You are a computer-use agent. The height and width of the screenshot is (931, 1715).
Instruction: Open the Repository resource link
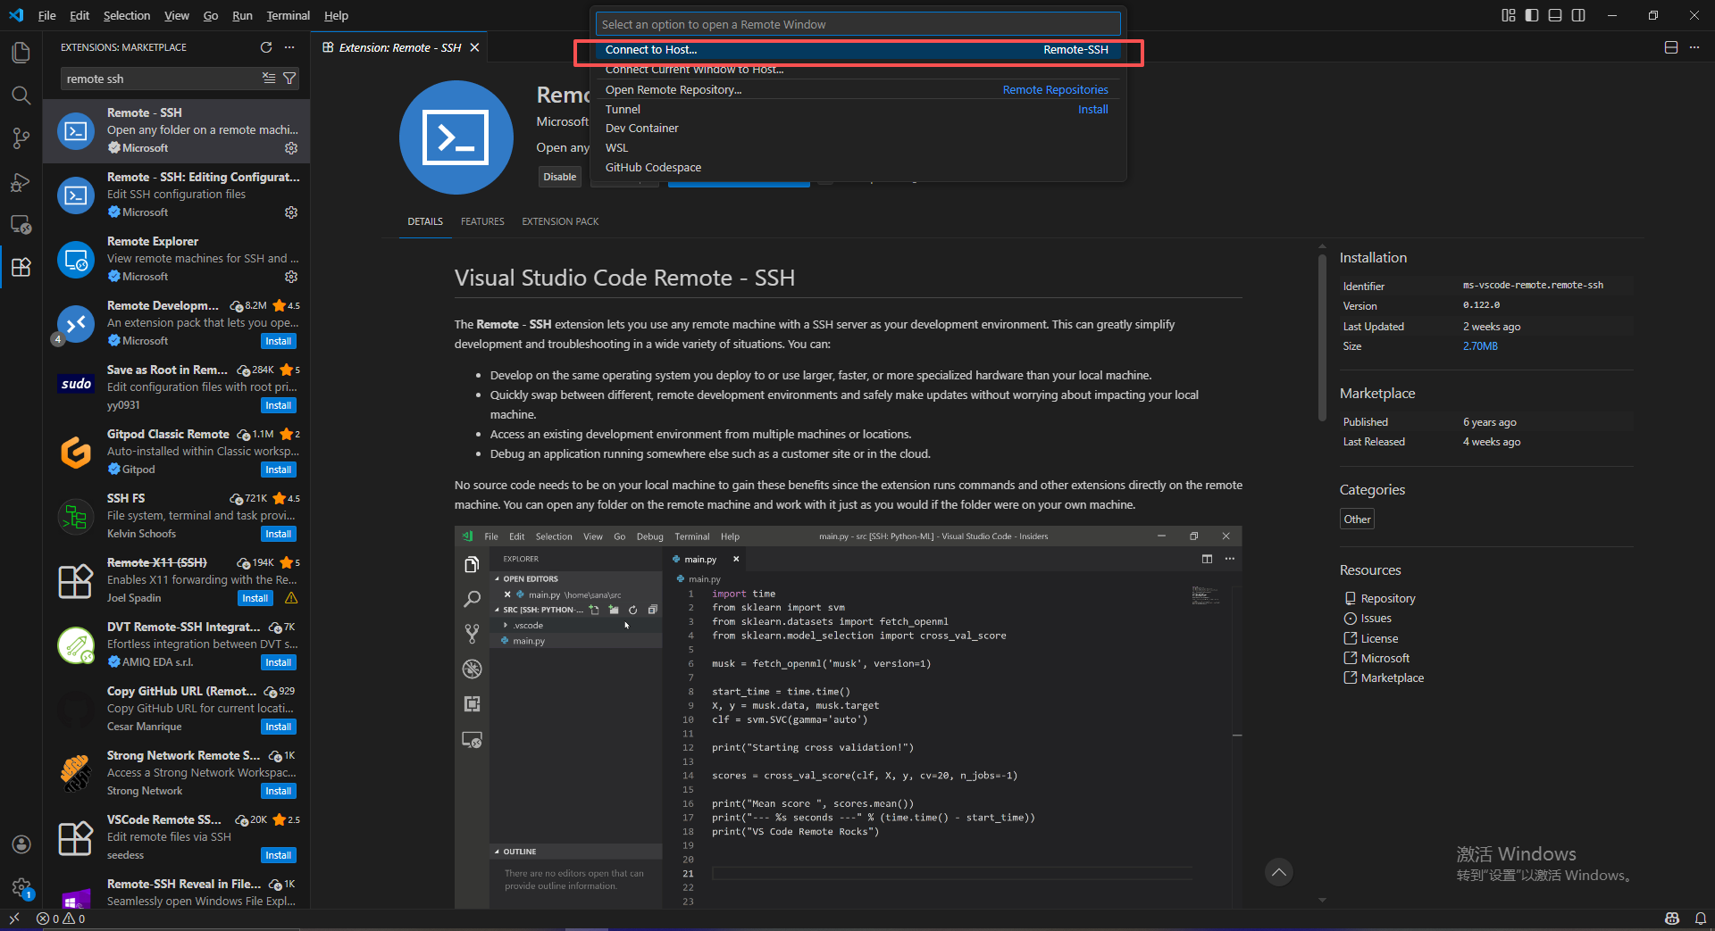(1380, 598)
